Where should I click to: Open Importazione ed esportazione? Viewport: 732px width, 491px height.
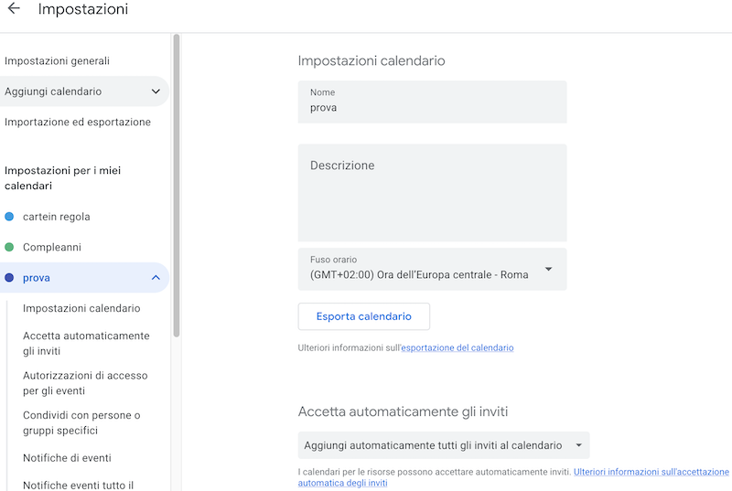pos(78,122)
